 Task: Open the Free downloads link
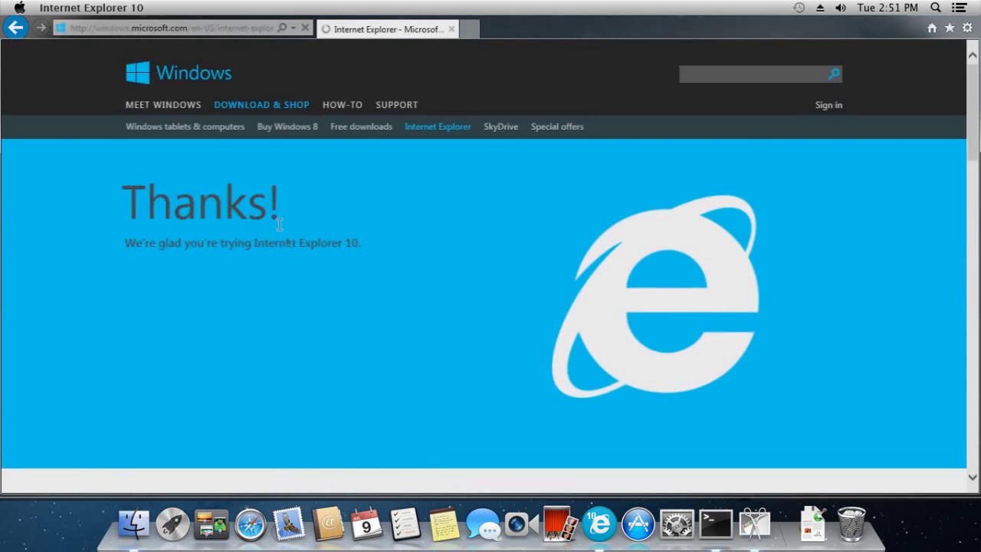361,127
